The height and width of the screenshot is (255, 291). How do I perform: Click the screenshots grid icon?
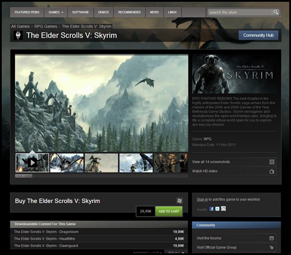pos(272,162)
